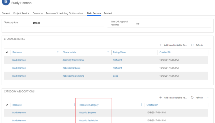
Task: Click the Refresh icon in Category Associations
Action: point(192,98)
